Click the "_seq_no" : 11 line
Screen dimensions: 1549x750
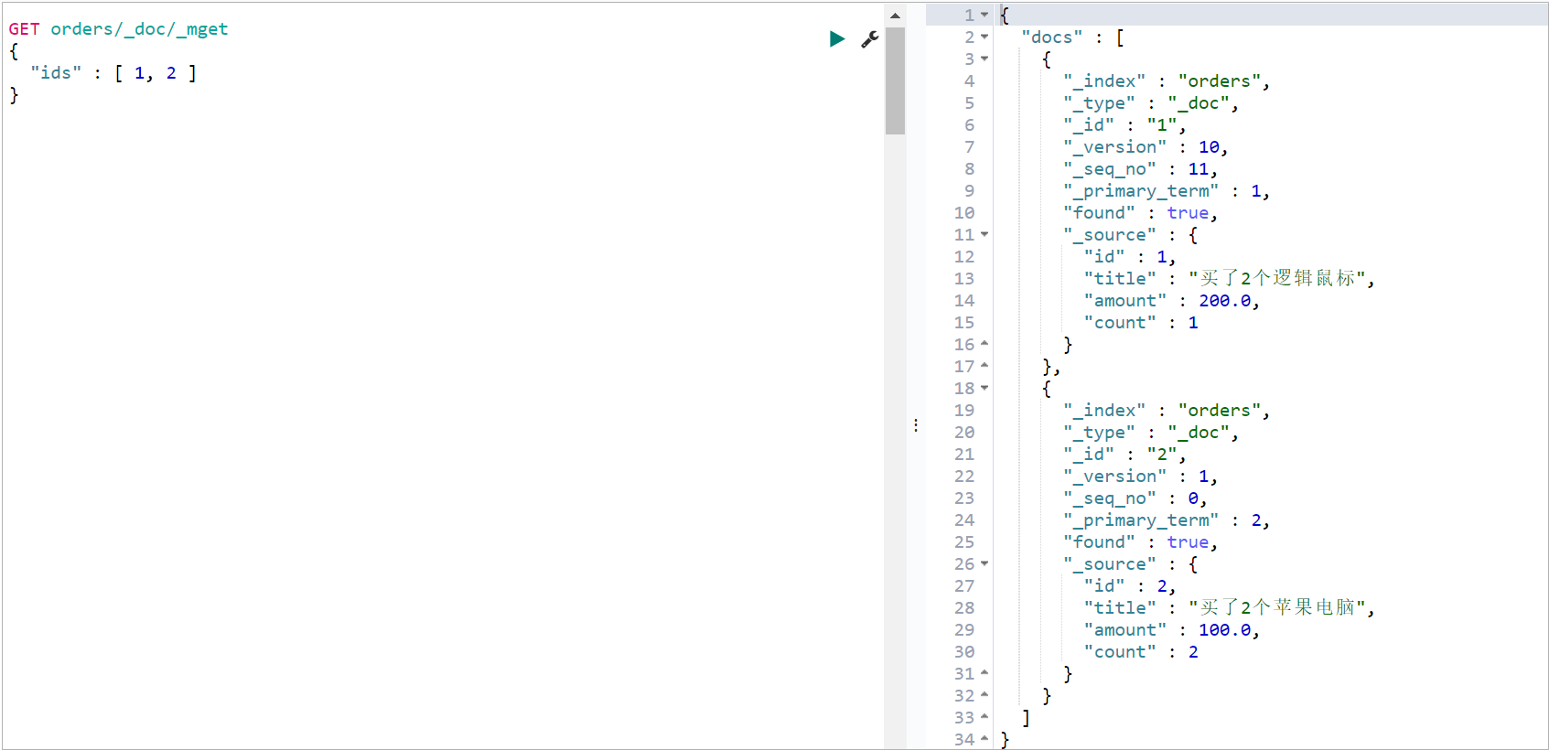pos(1140,169)
